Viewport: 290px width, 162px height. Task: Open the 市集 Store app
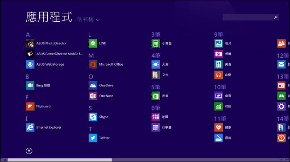pos(160,96)
